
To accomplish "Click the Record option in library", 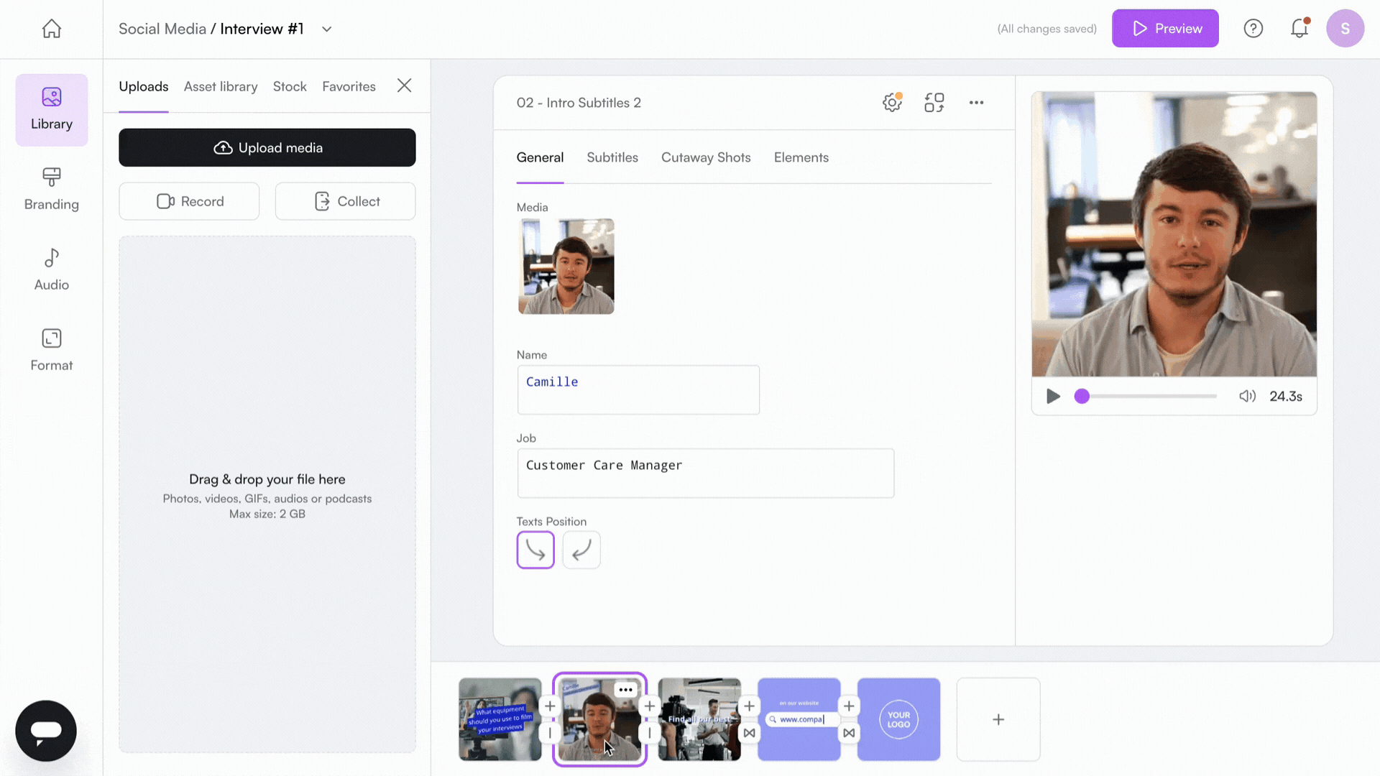I will coord(188,201).
